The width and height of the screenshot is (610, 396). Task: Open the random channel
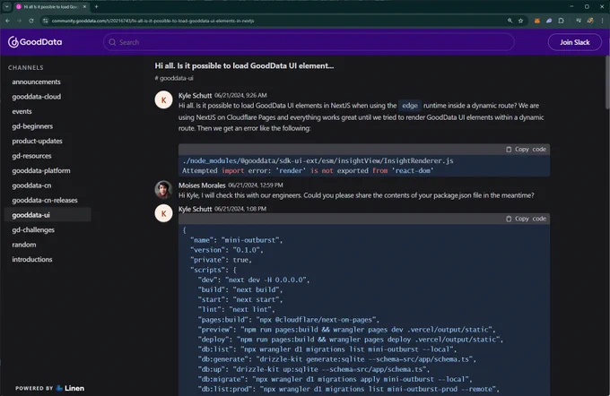(x=23, y=245)
